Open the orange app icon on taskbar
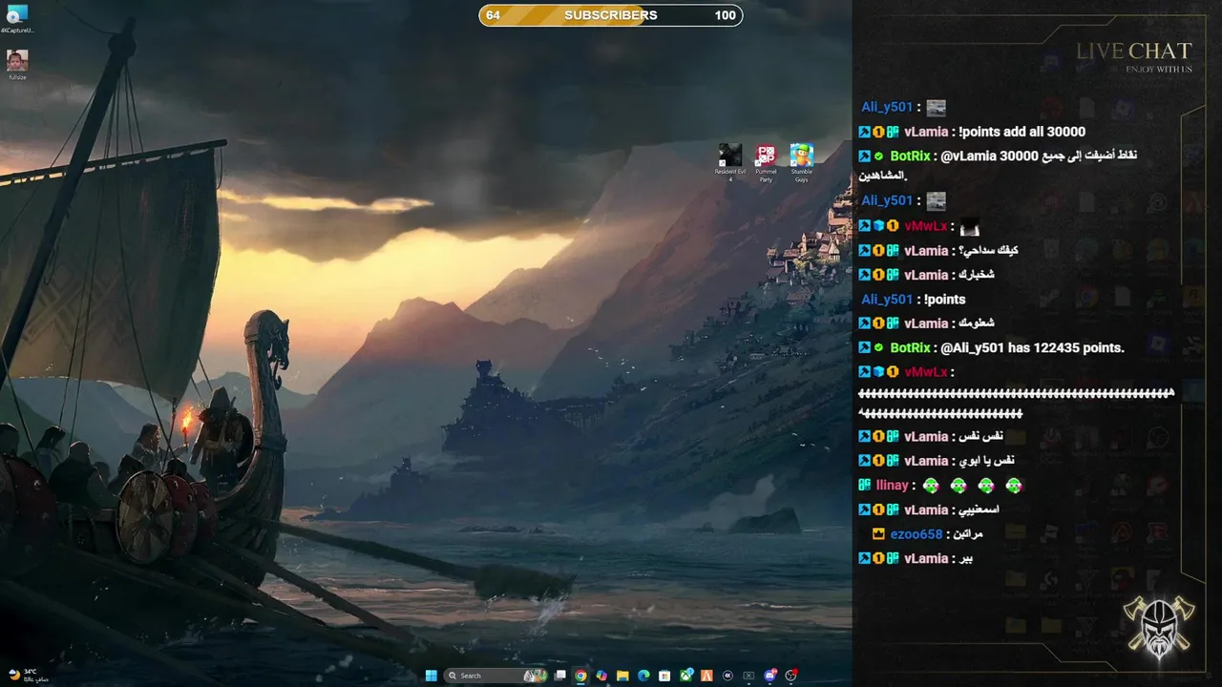 706,676
